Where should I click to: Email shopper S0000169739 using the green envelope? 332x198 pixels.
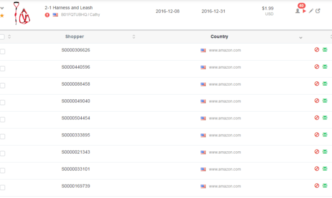[x=325, y=185]
